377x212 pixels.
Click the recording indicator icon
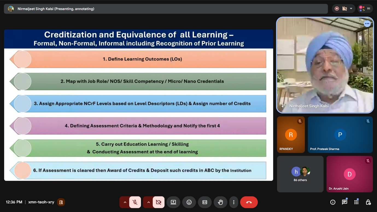point(337,9)
